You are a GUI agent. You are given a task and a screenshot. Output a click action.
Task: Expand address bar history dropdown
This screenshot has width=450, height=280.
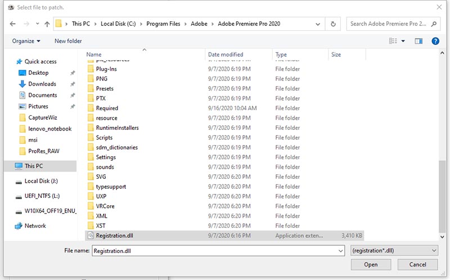318,24
